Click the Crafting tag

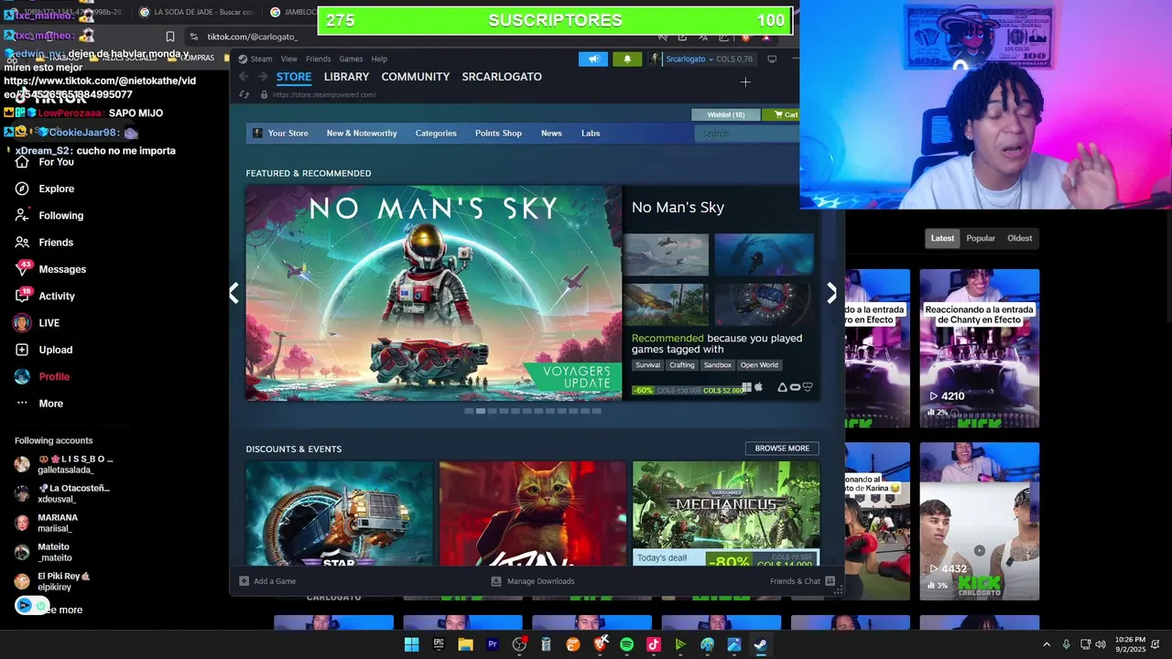(x=681, y=365)
